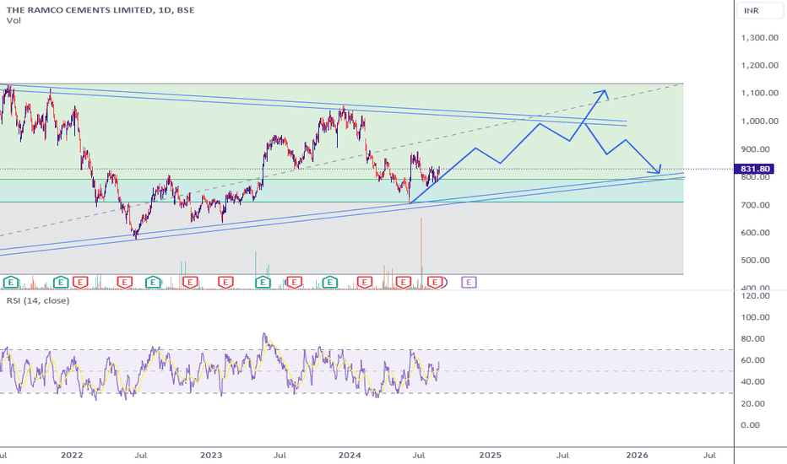Viewport: 787px width, 464px height.
Task: Click the 60.00 RSI scale label
Action: (753, 360)
